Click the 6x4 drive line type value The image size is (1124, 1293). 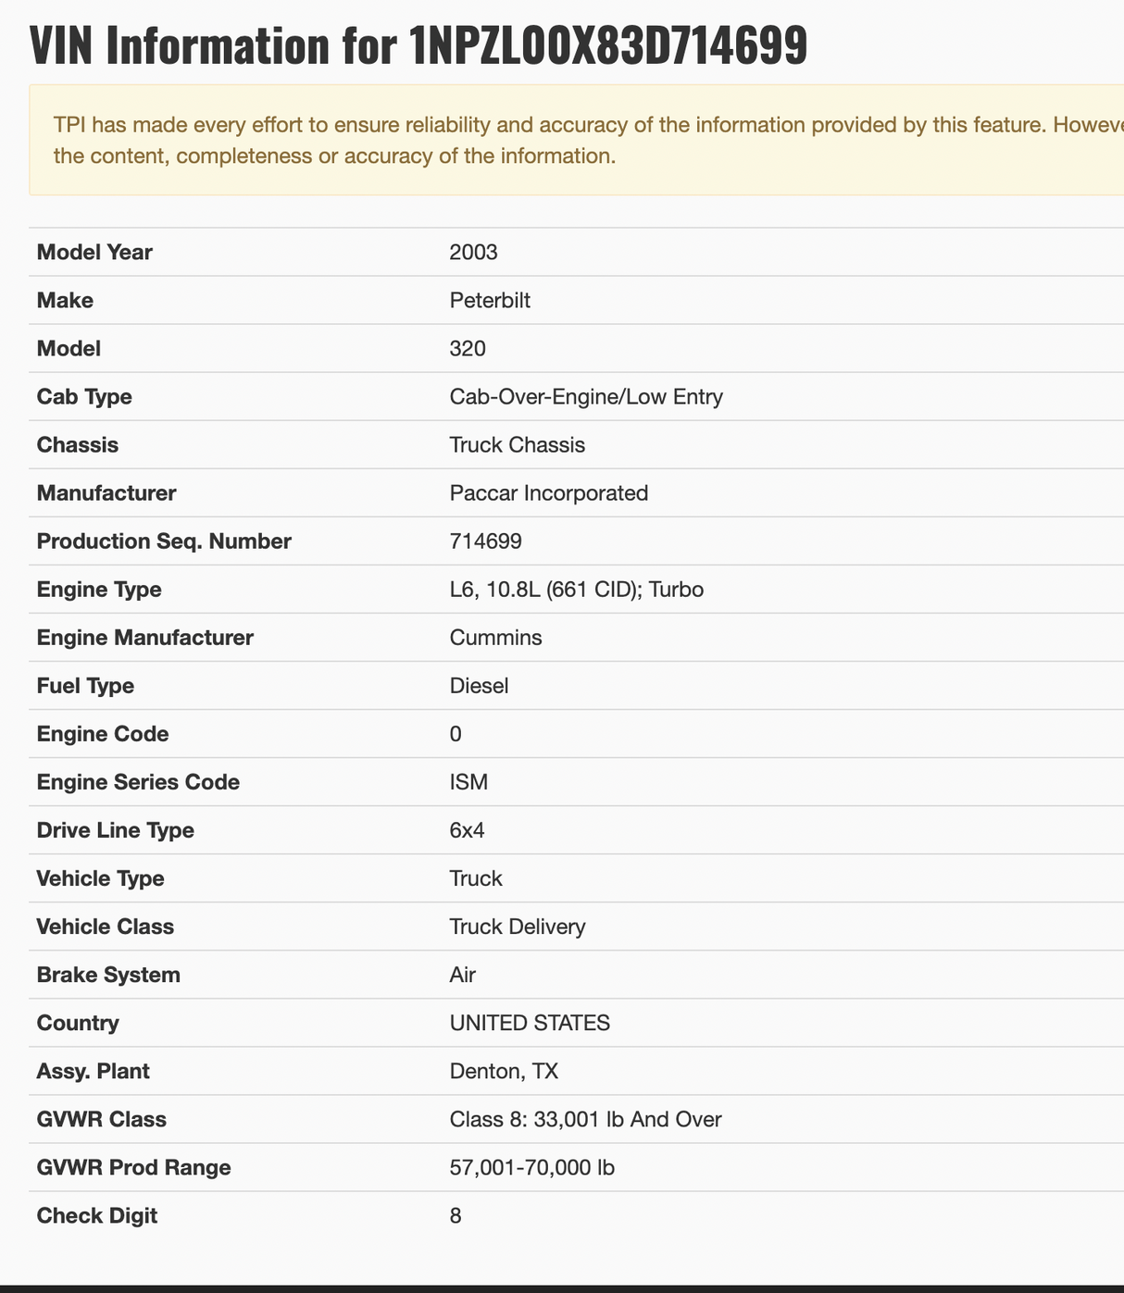(x=467, y=829)
